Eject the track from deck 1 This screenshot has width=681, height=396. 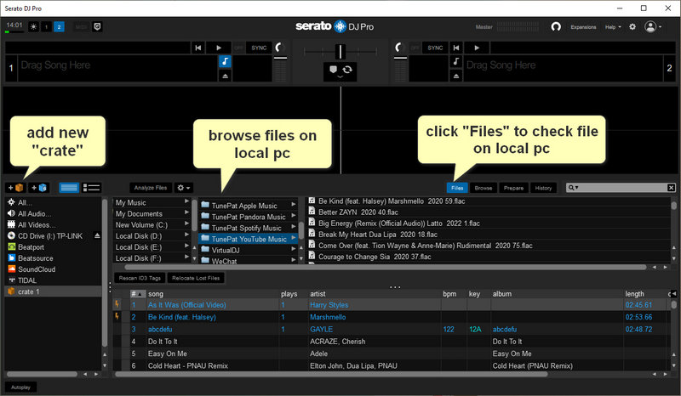225,76
